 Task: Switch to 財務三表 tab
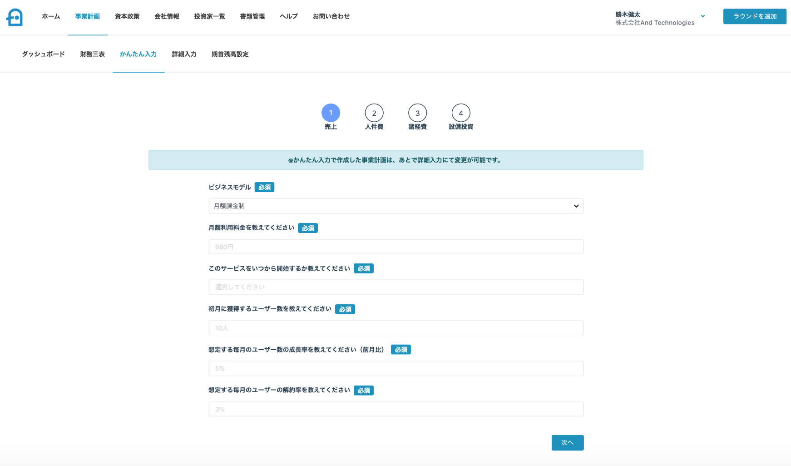93,54
